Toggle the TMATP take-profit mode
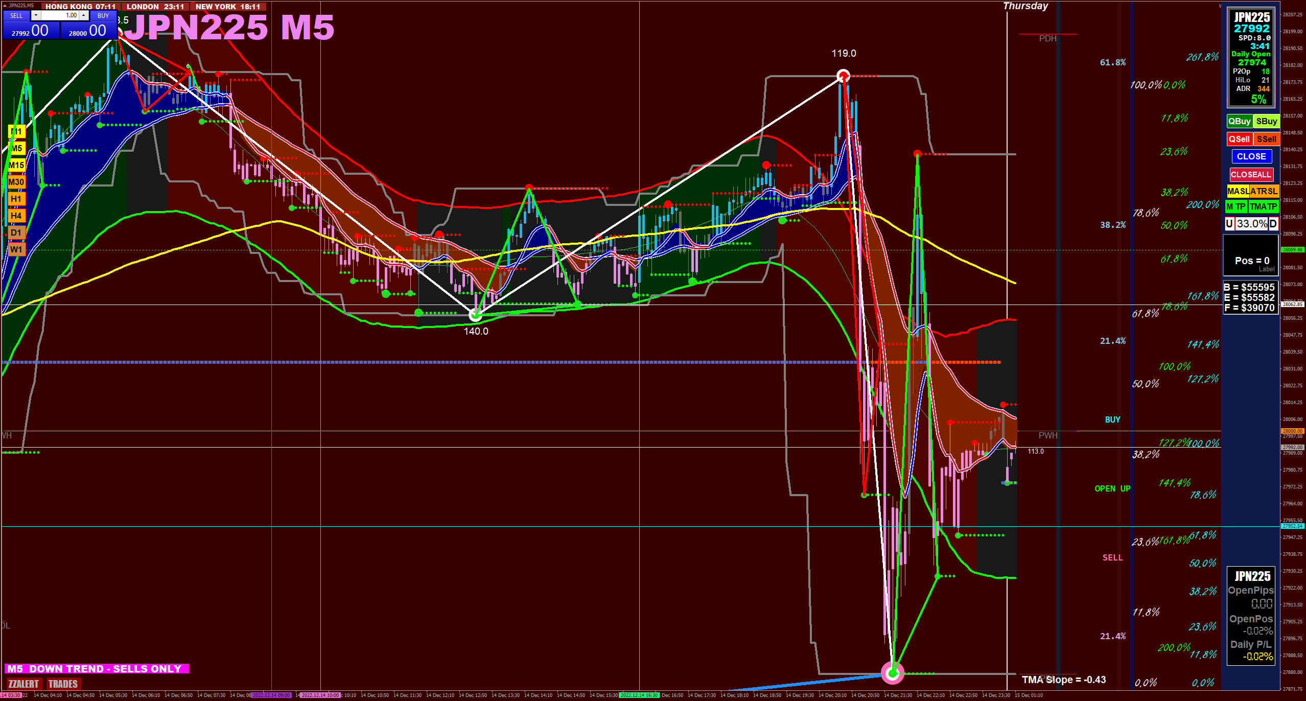This screenshot has height=701, width=1306. (x=1264, y=206)
